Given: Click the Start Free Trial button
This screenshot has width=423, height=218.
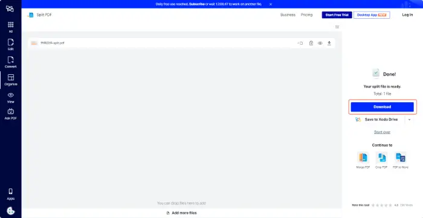Looking at the screenshot, I should click(337, 15).
